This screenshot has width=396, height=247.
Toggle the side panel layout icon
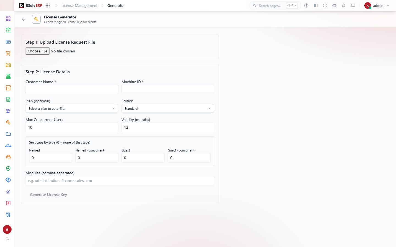point(316,5)
